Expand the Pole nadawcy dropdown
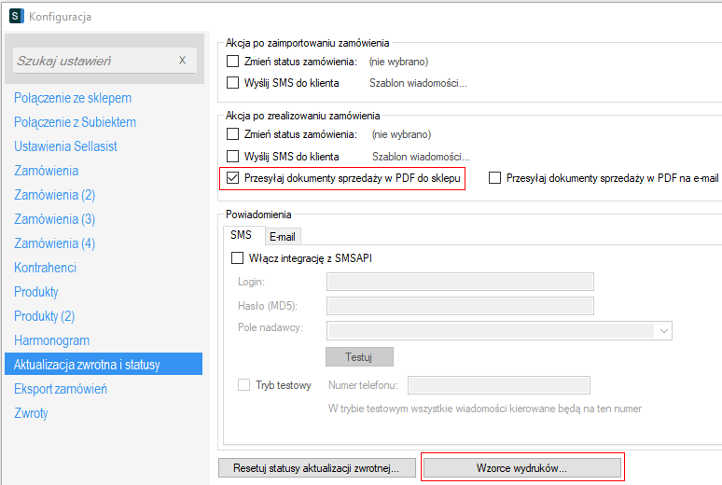Viewport: 722px width, 485px height. (x=663, y=330)
